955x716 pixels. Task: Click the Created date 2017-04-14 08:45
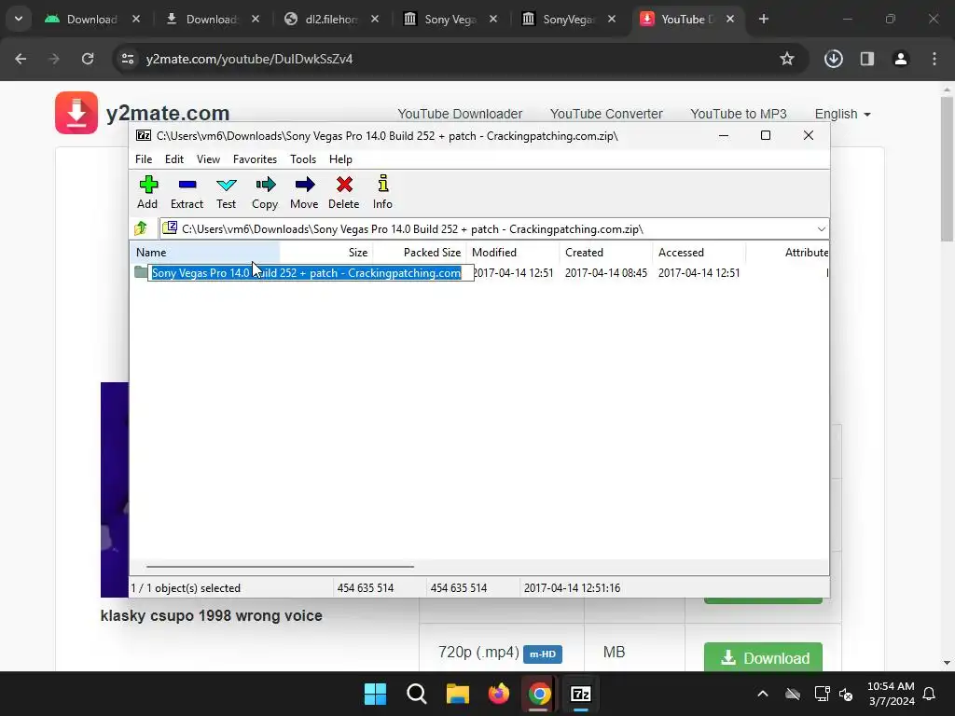coord(606,273)
